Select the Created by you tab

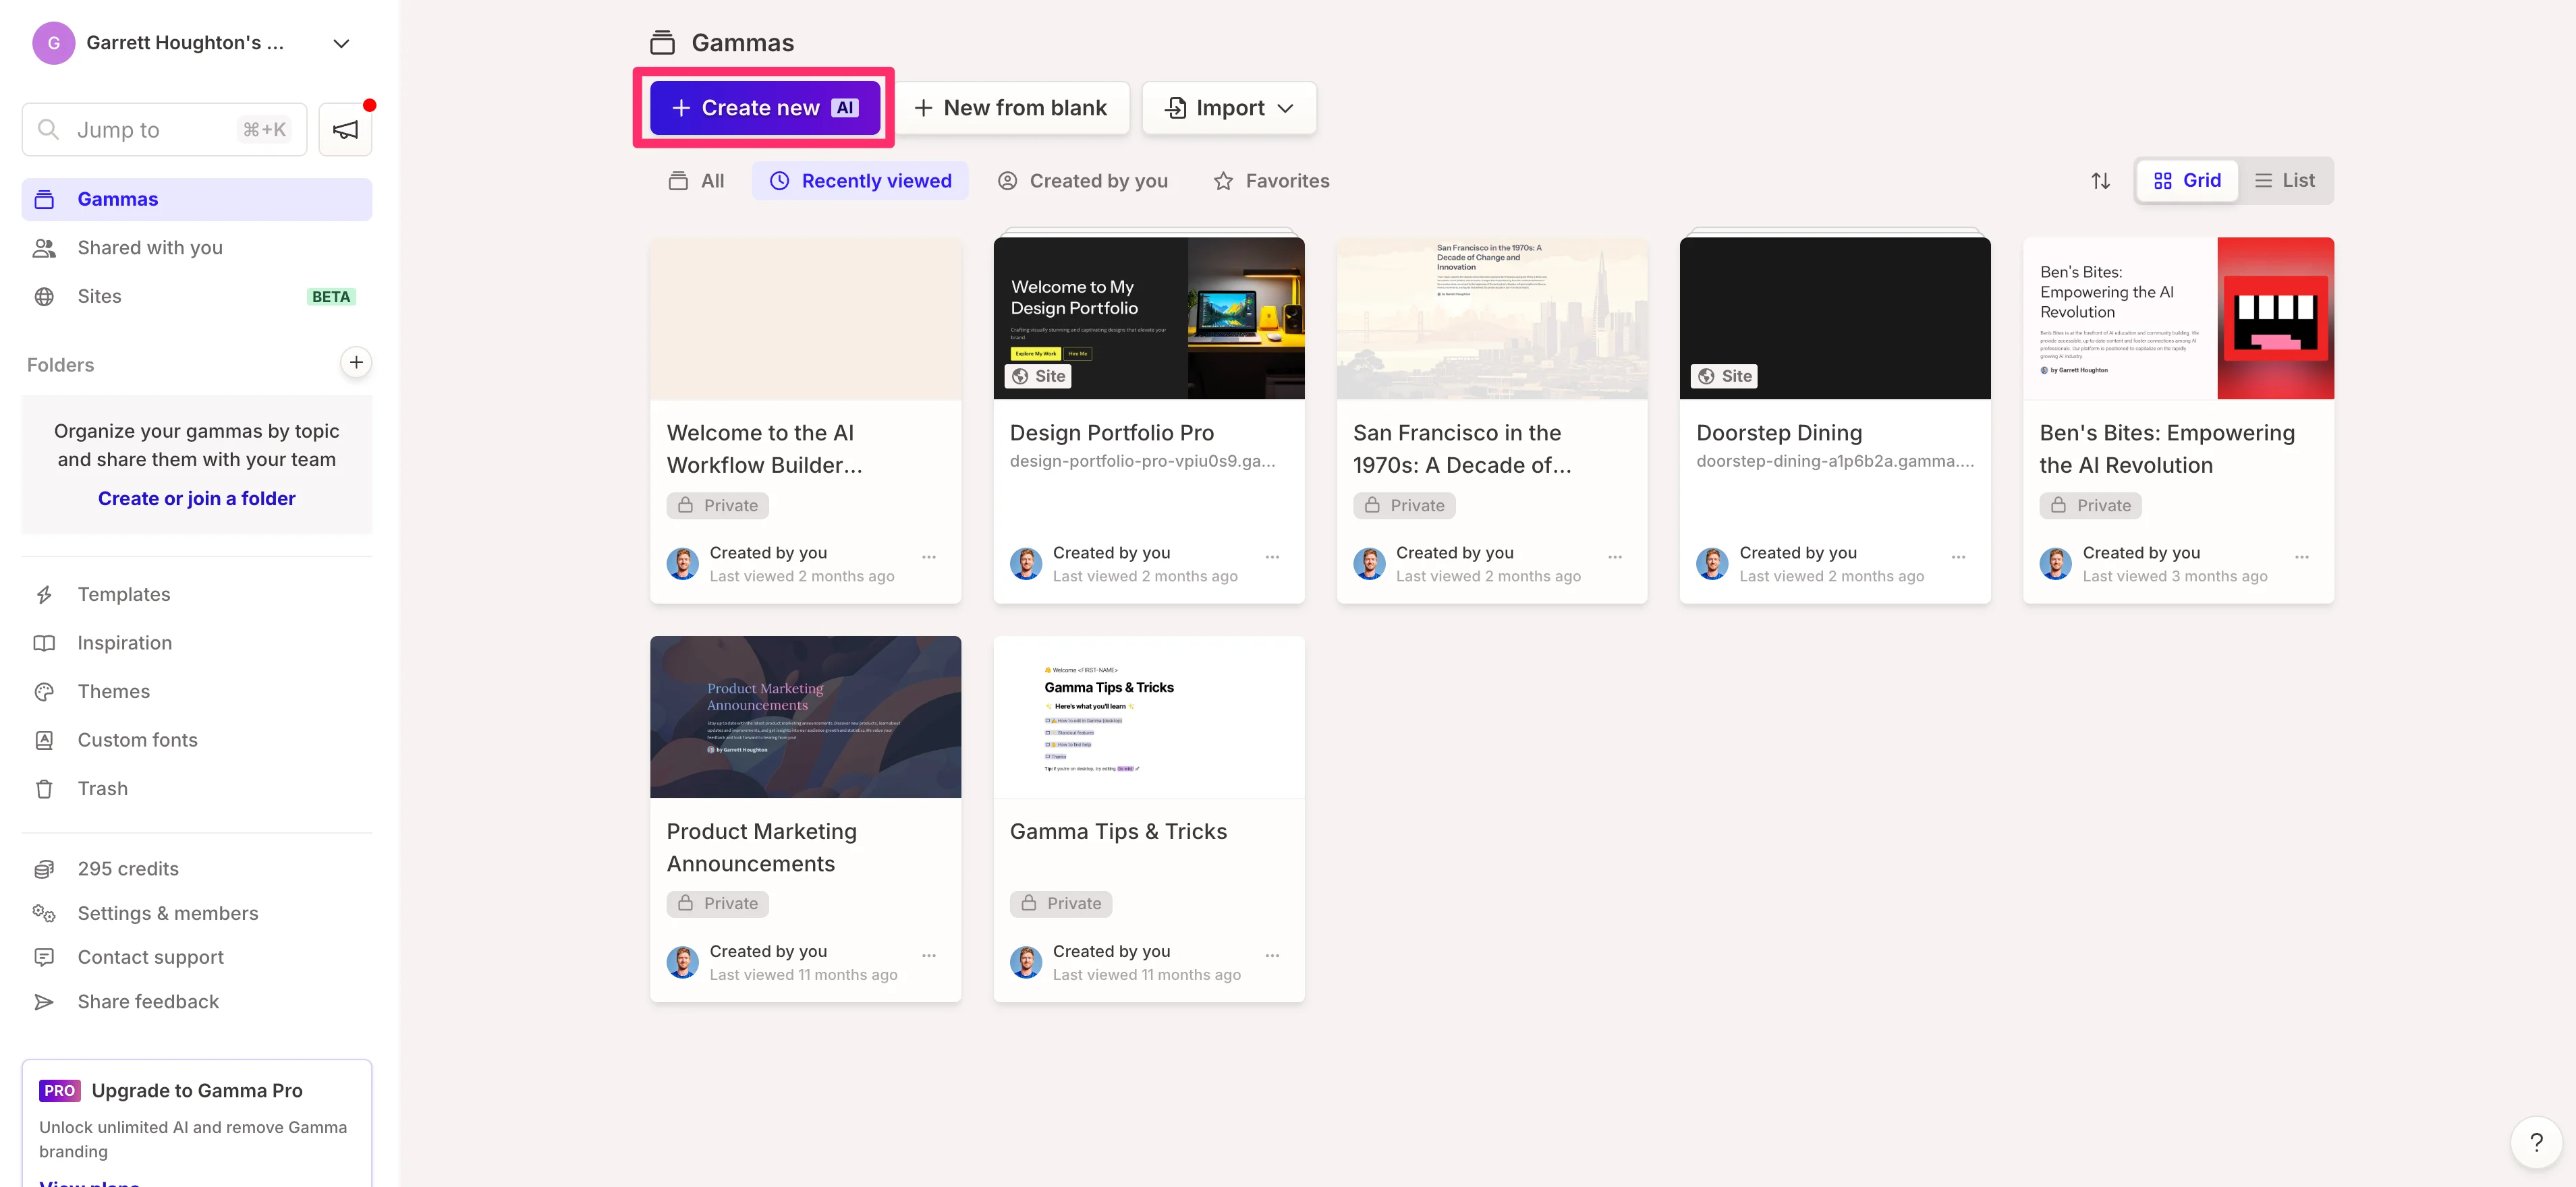1082,181
